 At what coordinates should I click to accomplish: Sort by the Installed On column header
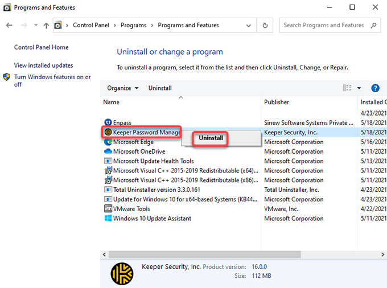(x=373, y=102)
